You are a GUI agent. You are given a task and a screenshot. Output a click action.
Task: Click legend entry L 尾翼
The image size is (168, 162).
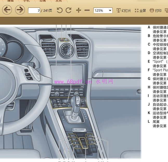click(154, 122)
